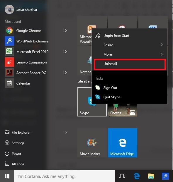The image size is (173, 182).
Task: Expand the More submenu arrow
Action: (x=162, y=54)
